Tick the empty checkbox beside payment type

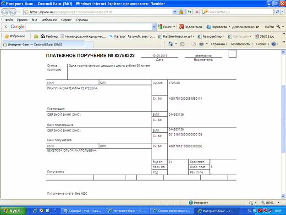232,54
